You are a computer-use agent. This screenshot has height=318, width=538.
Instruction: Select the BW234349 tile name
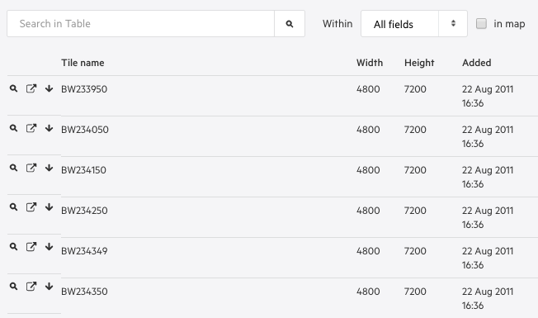pos(84,251)
